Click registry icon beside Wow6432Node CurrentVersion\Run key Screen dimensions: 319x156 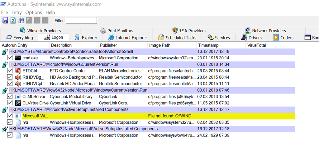(x=5, y=90)
